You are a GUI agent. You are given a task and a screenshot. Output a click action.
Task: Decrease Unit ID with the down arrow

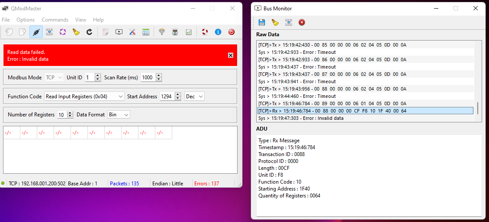pos(98,79)
